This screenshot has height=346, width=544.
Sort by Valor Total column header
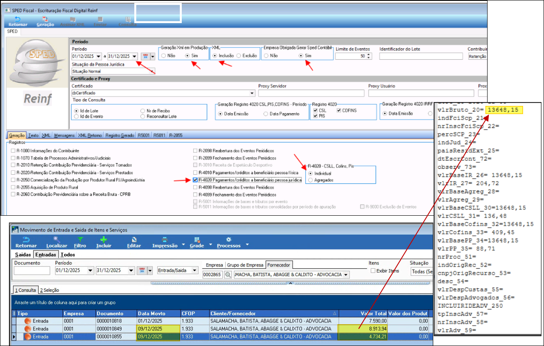tap(363, 314)
